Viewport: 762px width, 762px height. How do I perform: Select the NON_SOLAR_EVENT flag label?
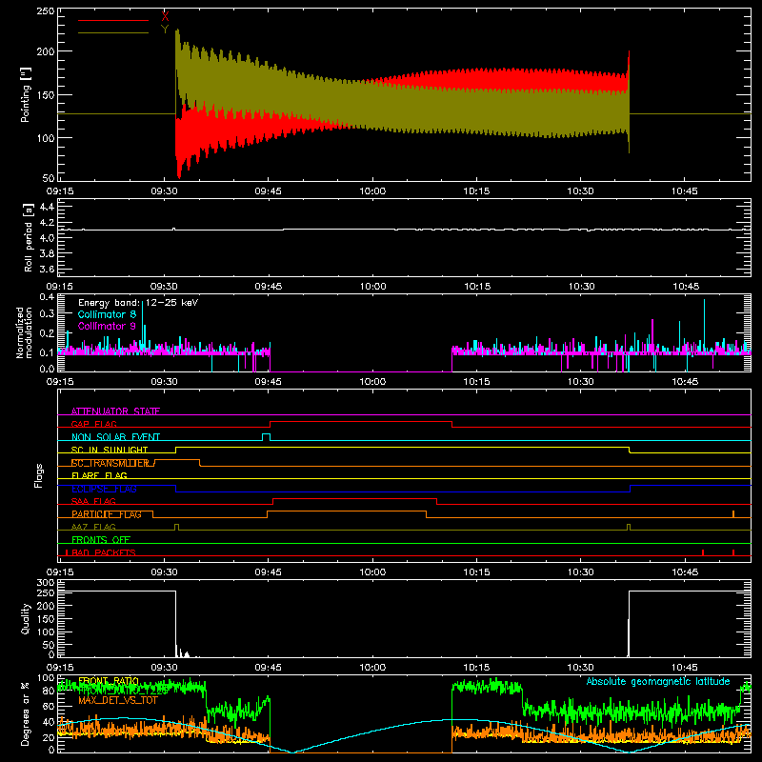click(x=115, y=437)
